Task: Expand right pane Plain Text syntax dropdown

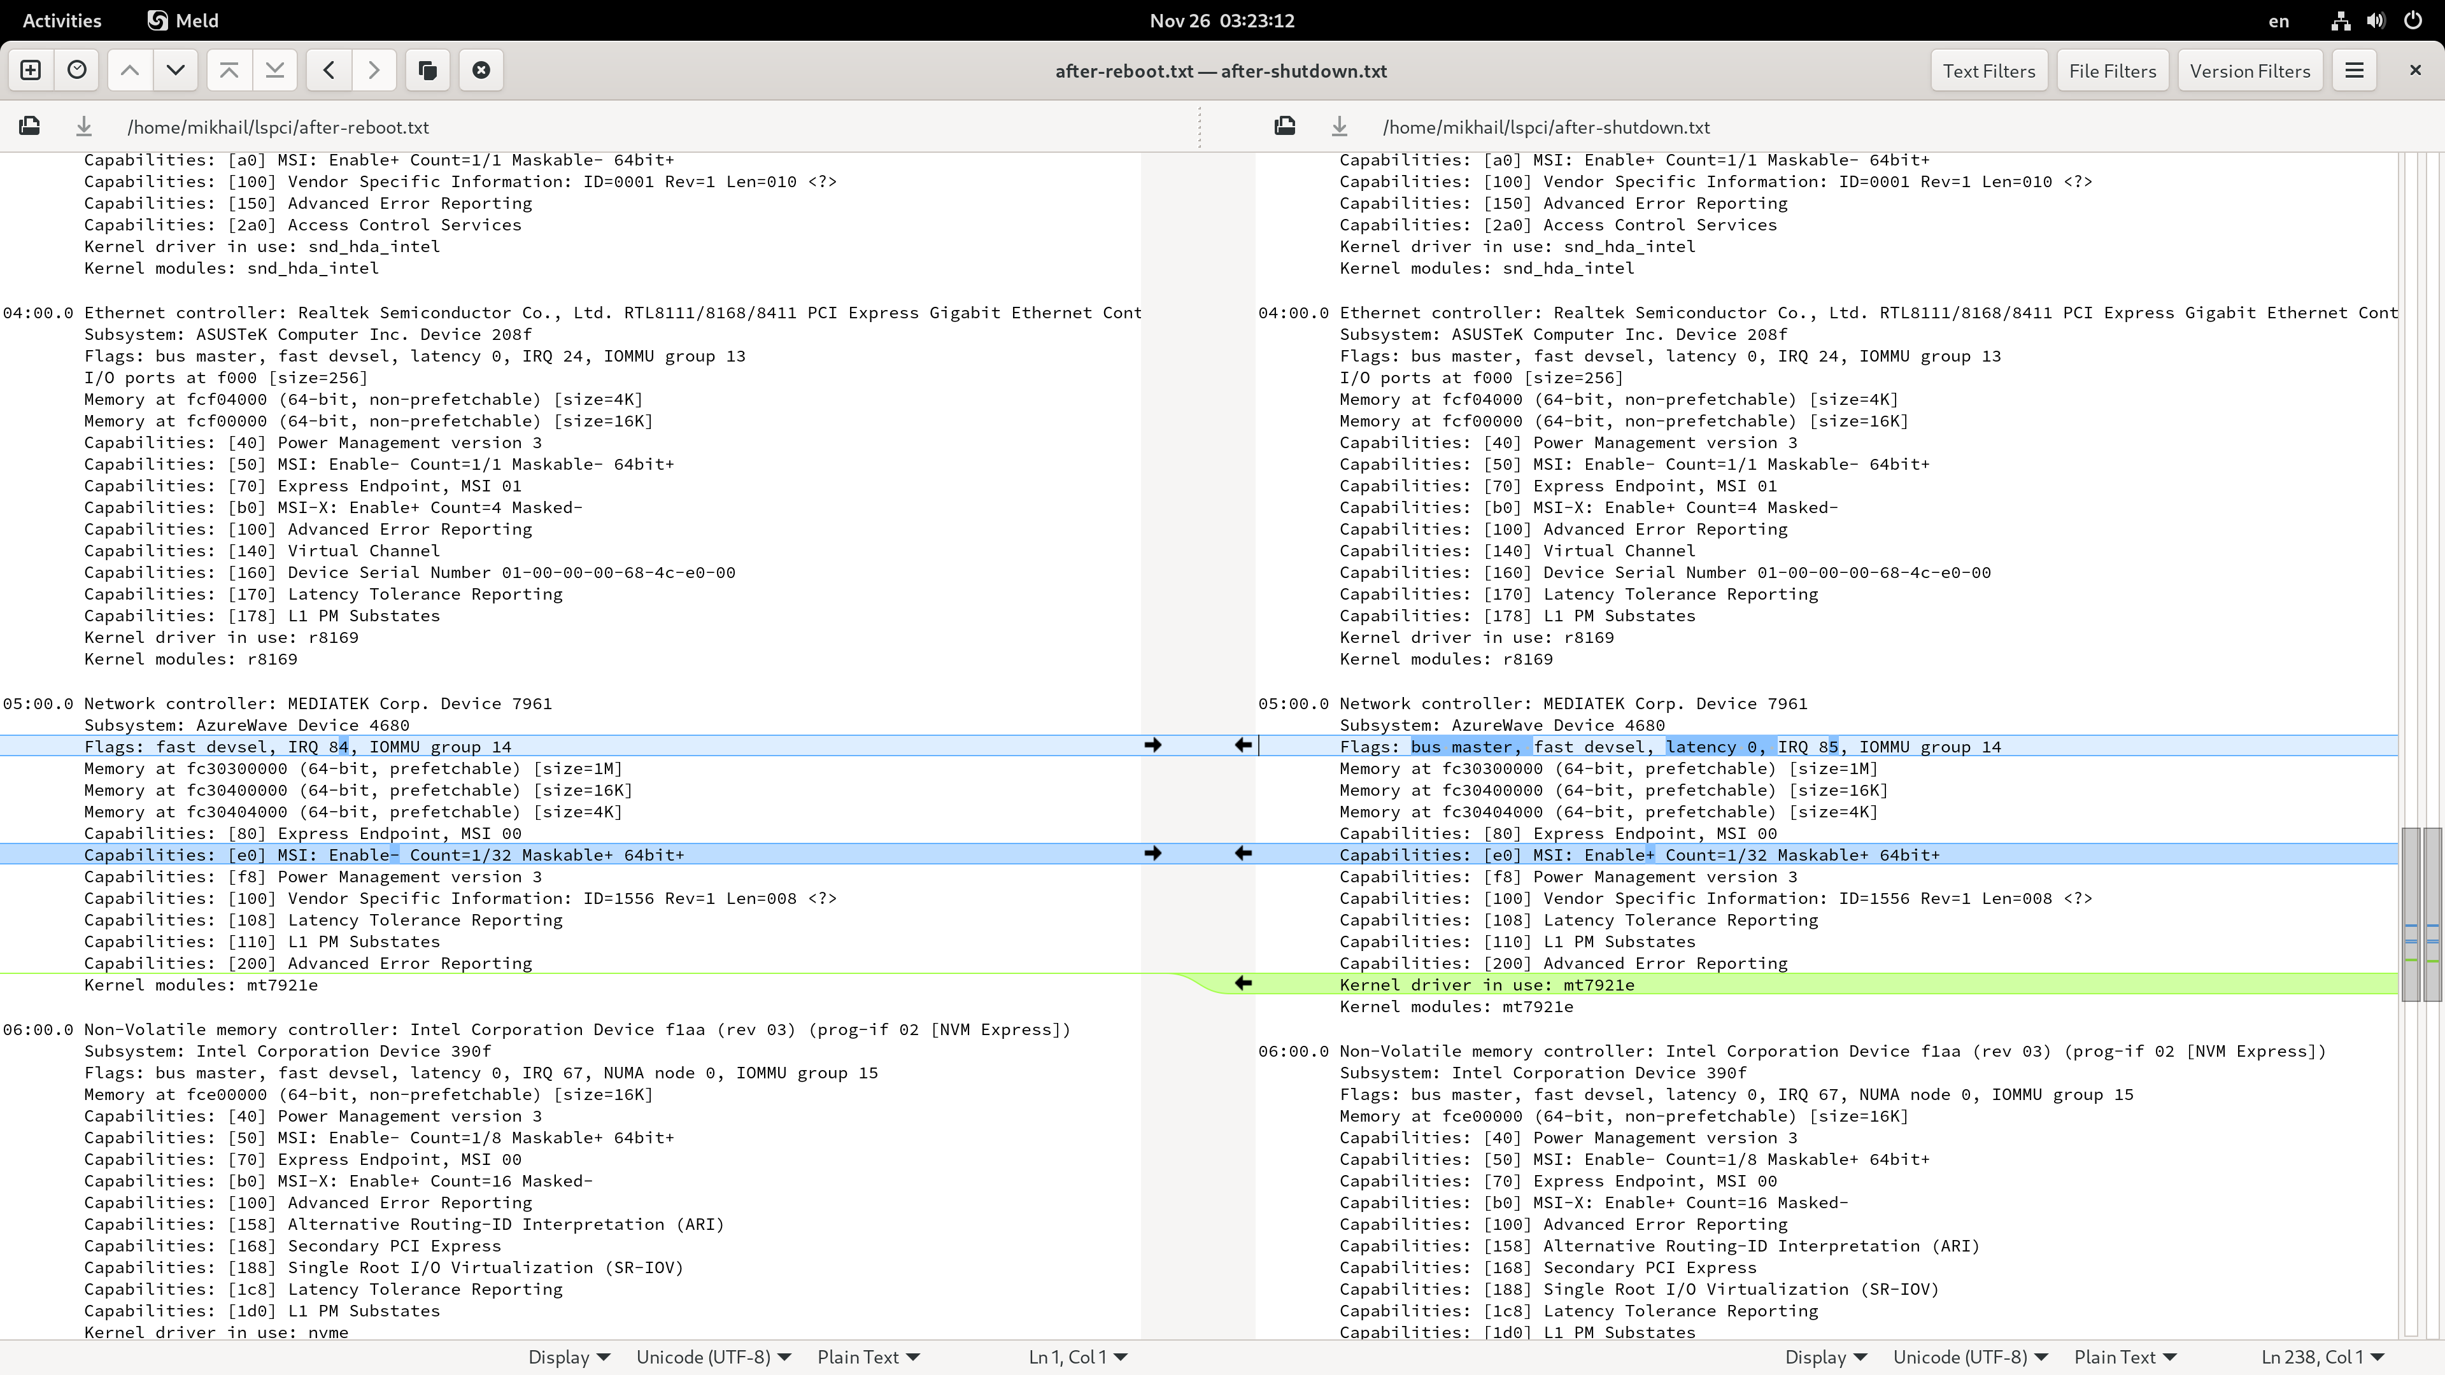Action: 2125,1357
